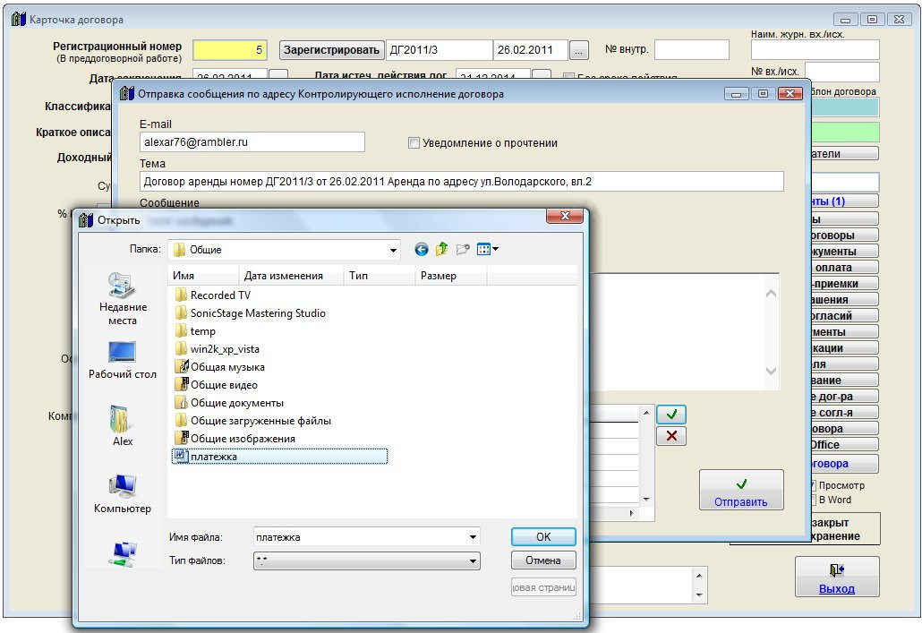Expand the Папка folder dropdown
Screen dimensions: 922x633
coord(392,250)
